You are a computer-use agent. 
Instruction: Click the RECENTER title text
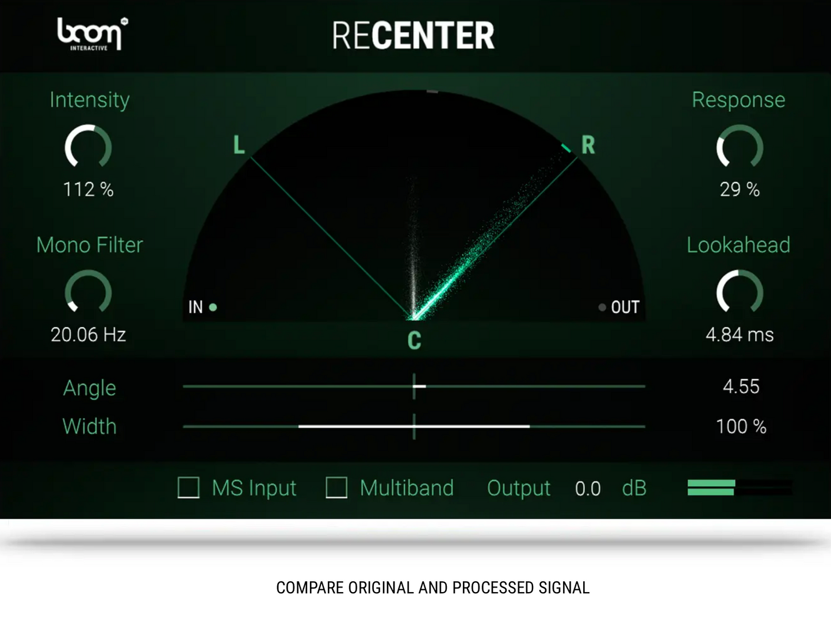pyautogui.click(x=414, y=34)
